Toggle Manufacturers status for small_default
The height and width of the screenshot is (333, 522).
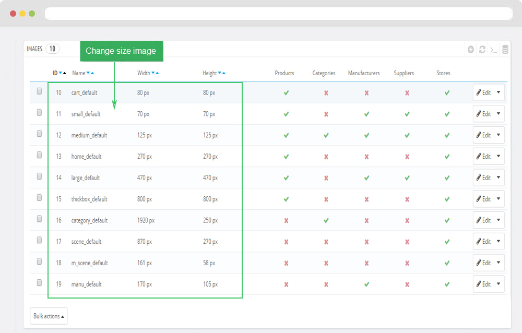tap(366, 114)
